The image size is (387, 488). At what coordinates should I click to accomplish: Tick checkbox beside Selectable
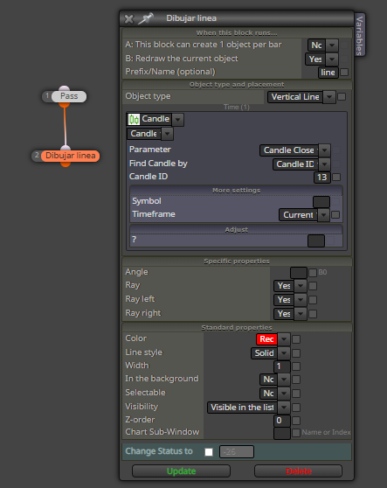[296, 394]
